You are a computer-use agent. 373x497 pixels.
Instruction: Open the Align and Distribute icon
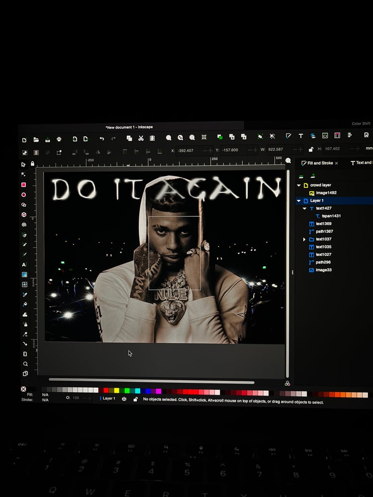350,135
